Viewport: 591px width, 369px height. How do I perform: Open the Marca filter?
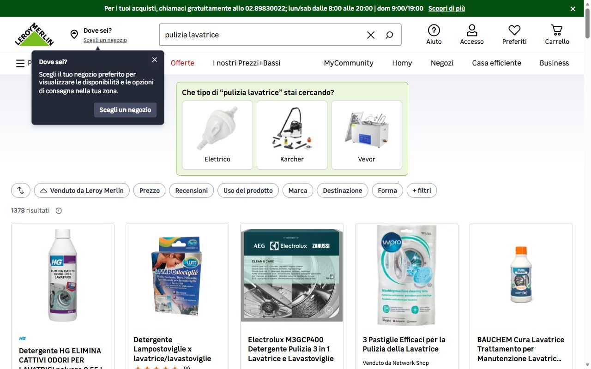(298, 190)
